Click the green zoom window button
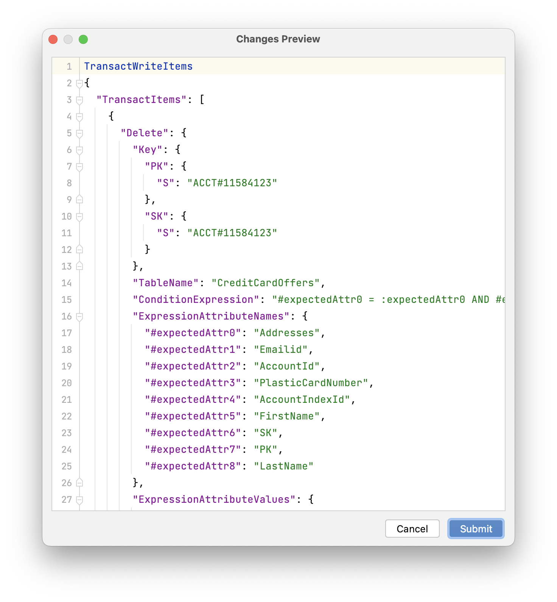 click(x=83, y=39)
